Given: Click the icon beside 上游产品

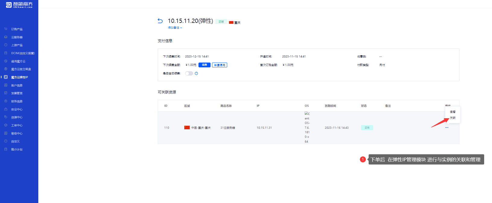Looking at the screenshot, I should pyautogui.click(x=6, y=45).
